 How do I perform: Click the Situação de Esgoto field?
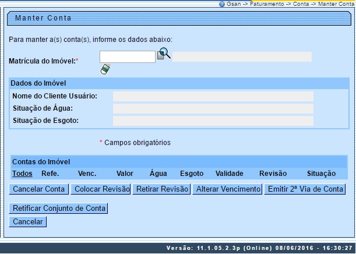click(213, 121)
